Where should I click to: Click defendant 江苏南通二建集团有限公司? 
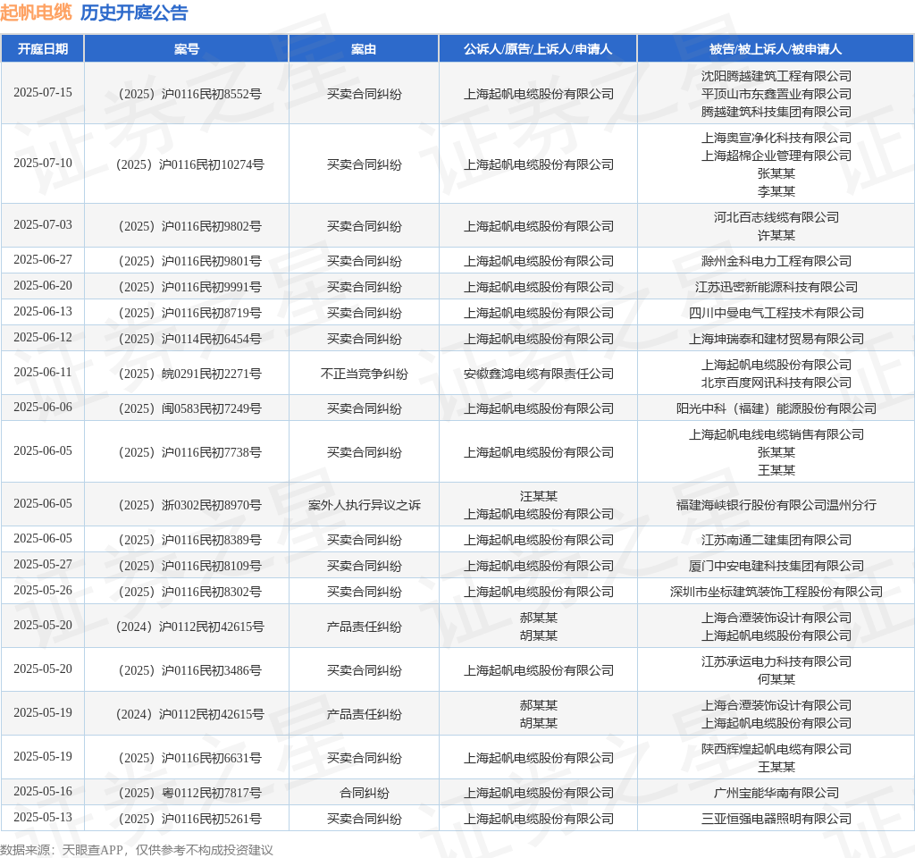776,540
